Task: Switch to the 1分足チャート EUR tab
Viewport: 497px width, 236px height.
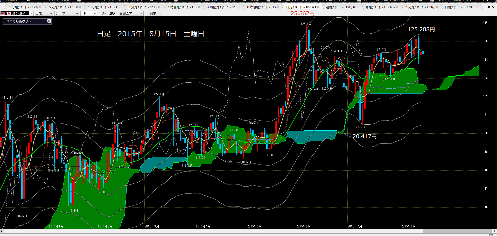Action: 420,7
